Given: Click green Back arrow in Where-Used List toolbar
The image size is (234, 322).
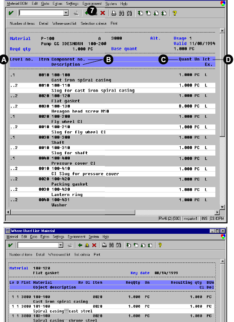Looking at the screenshot, I should [x=80, y=245].
